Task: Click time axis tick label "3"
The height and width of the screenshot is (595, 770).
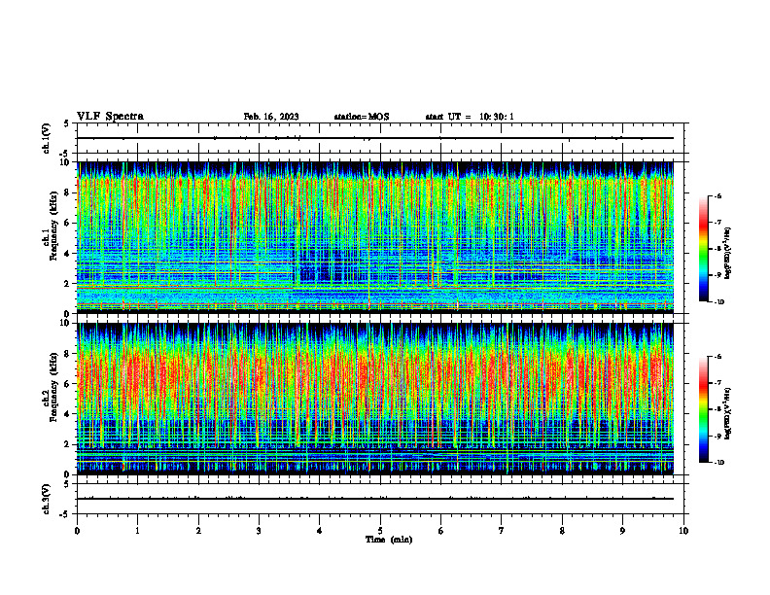Action: (259, 531)
